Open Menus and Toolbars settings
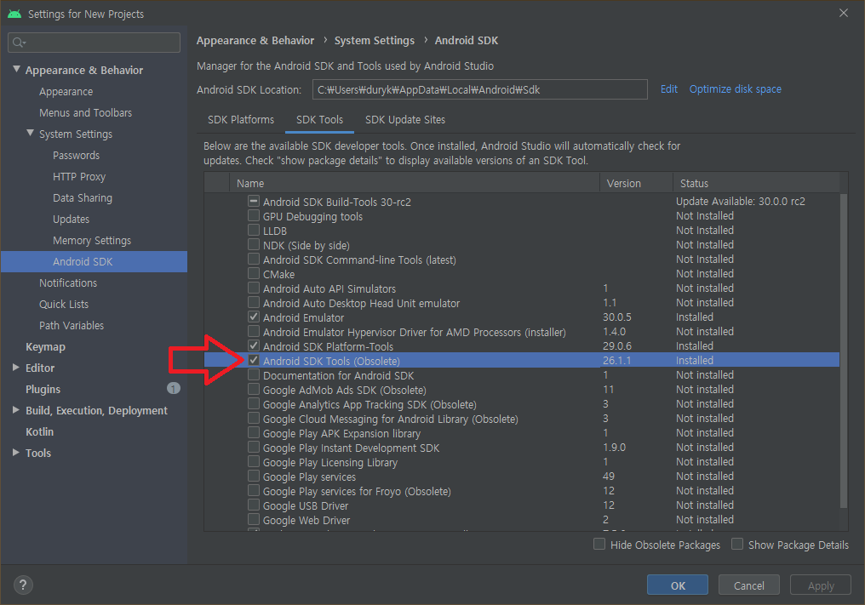The width and height of the screenshot is (865, 605). 85,112
